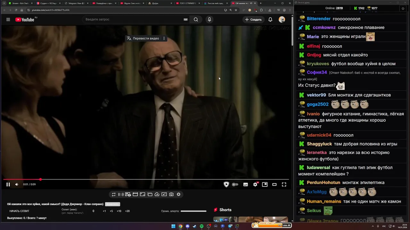Click the audio boost waves icon

(x=121, y=194)
